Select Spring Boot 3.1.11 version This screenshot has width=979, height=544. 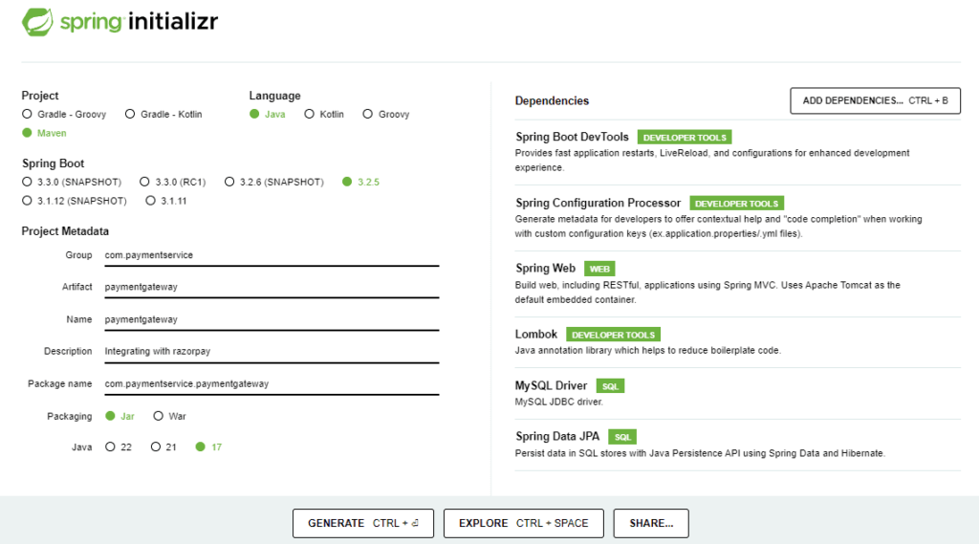tap(152, 201)
